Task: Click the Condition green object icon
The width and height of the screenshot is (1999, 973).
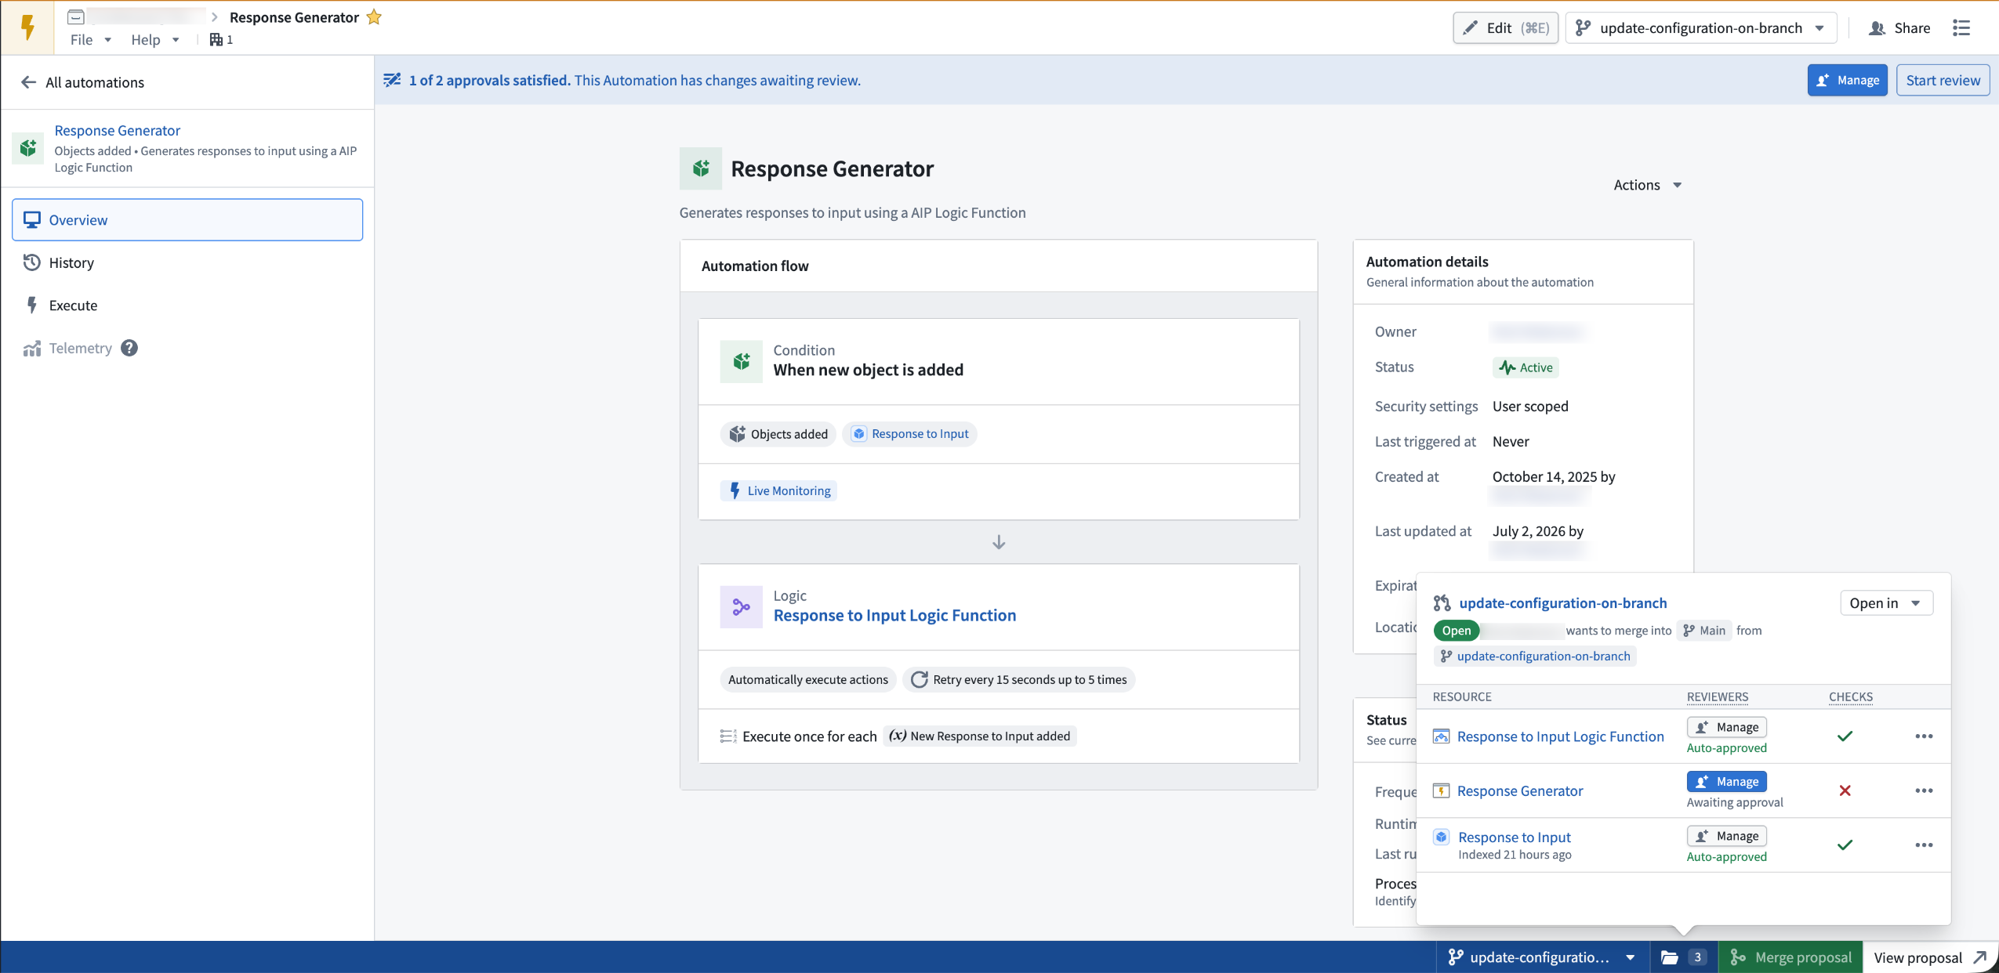Action: point(741,361)
